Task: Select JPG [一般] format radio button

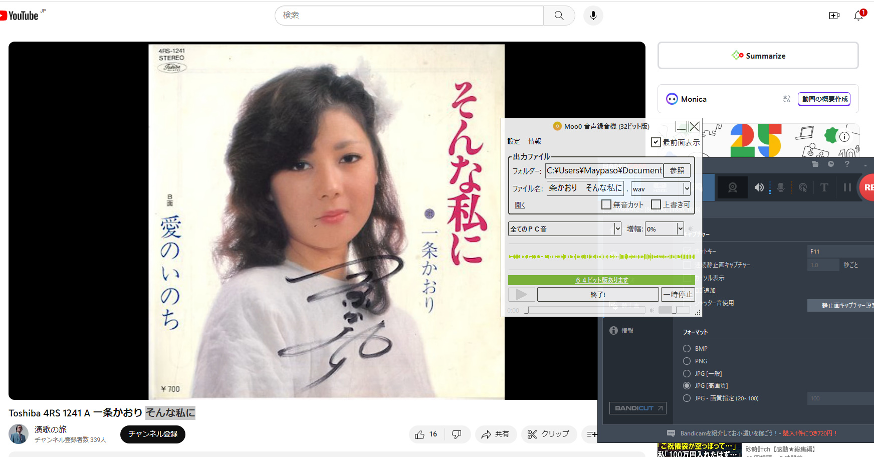Action: pos(687,373)
